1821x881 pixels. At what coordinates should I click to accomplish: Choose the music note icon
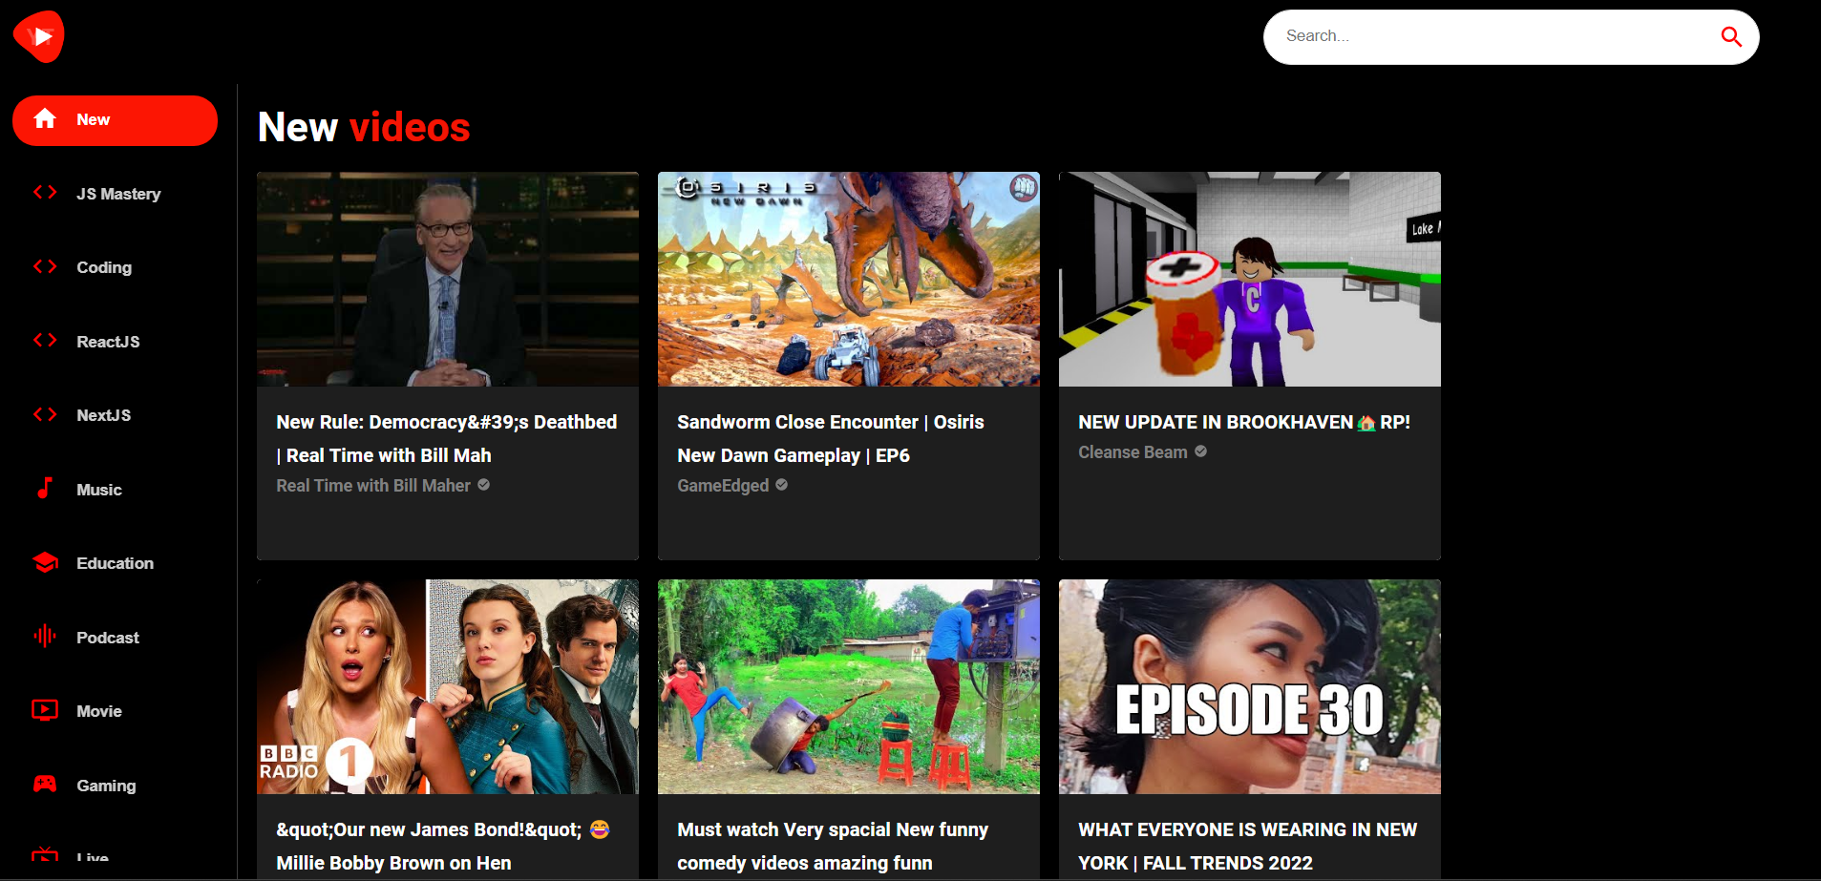[45, 489]
